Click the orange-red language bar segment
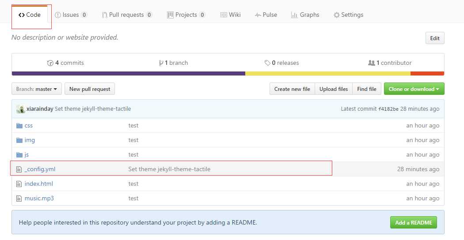This screenshot has width=464, height=240. 427,73
